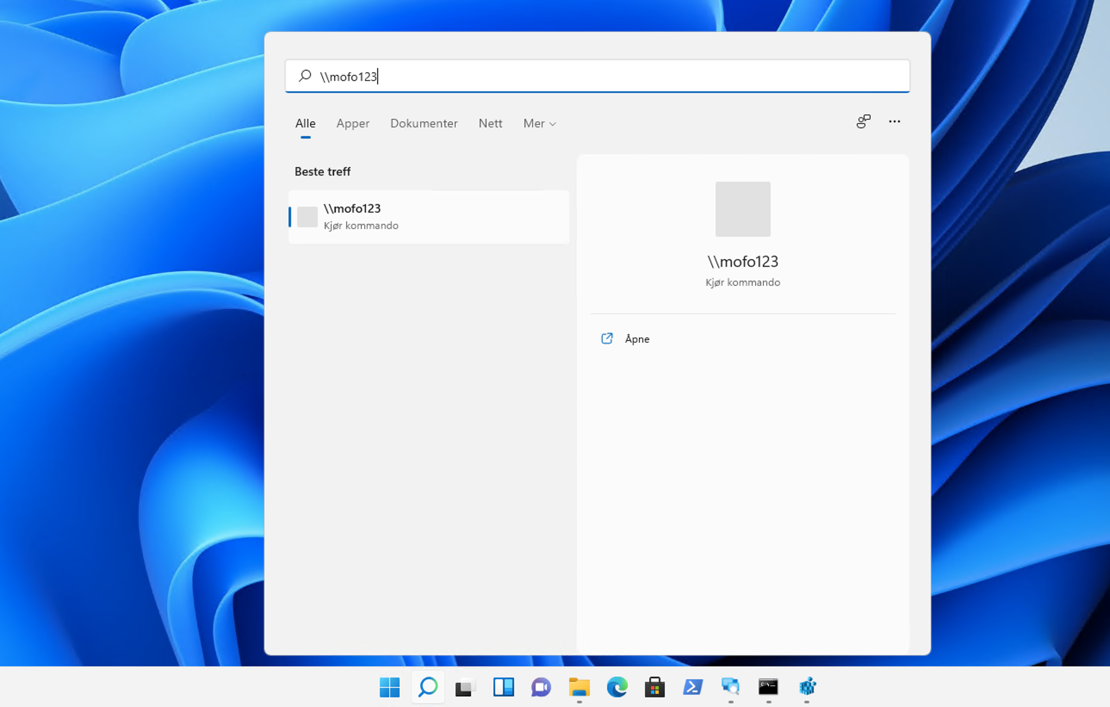The height and width of the screenshot is (707, 1110).
Task: Switch to the Apper tab
Action: (353, 124)
